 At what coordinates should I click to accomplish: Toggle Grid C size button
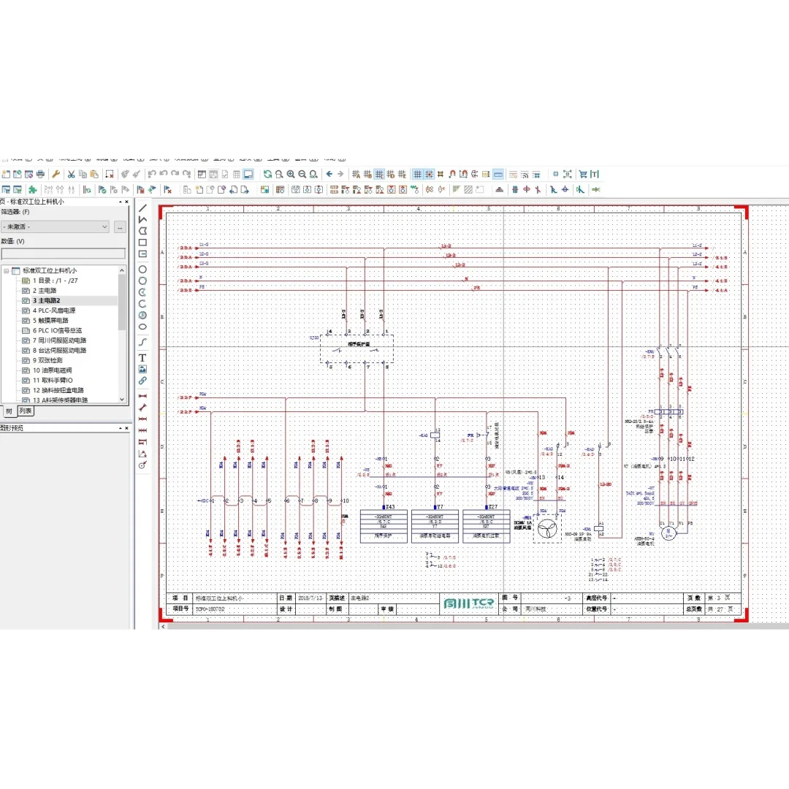coord(379,174)
